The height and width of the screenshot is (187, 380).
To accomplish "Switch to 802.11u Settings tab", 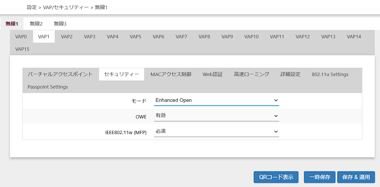I will coord(330,74).
